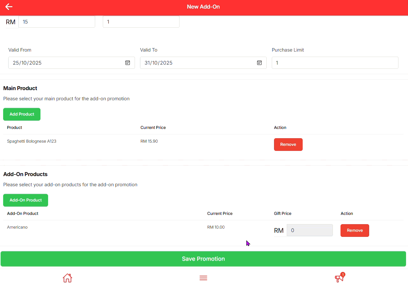This screenshot has width=408, height=284.
Task: Click the Valid From date text 25/10/2025
Action: click(x=27, y=63)
